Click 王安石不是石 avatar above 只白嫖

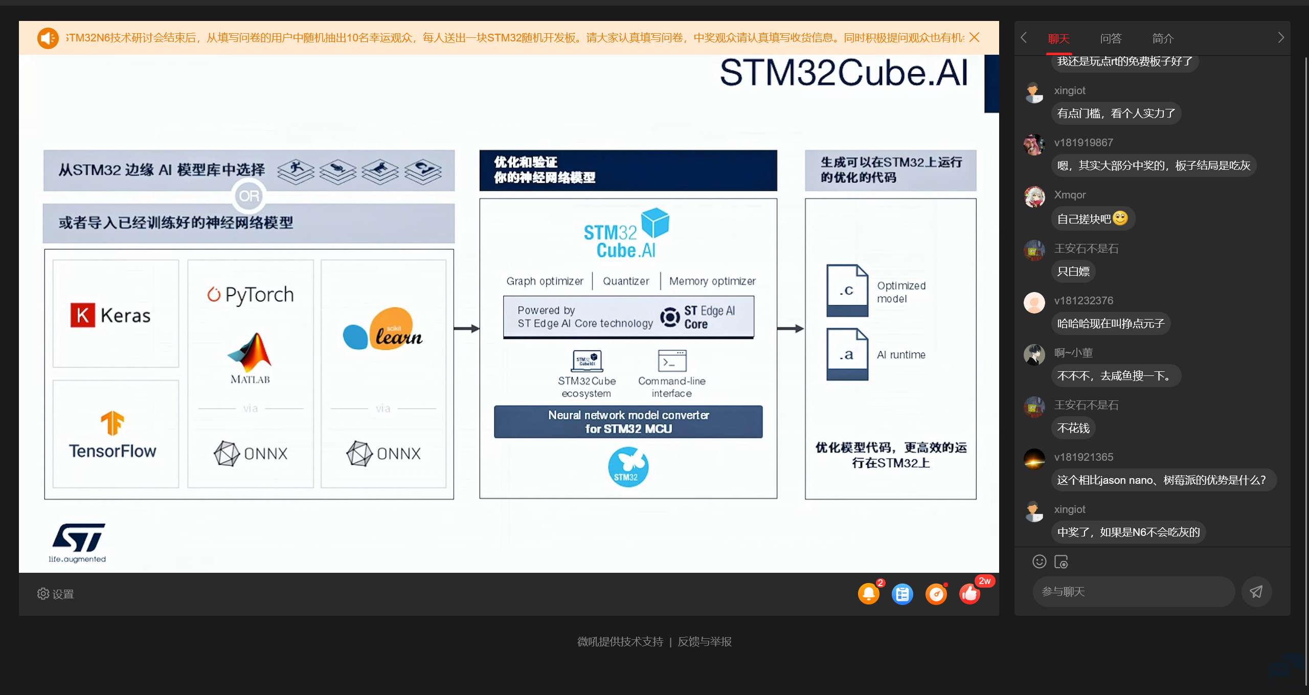1034,251
